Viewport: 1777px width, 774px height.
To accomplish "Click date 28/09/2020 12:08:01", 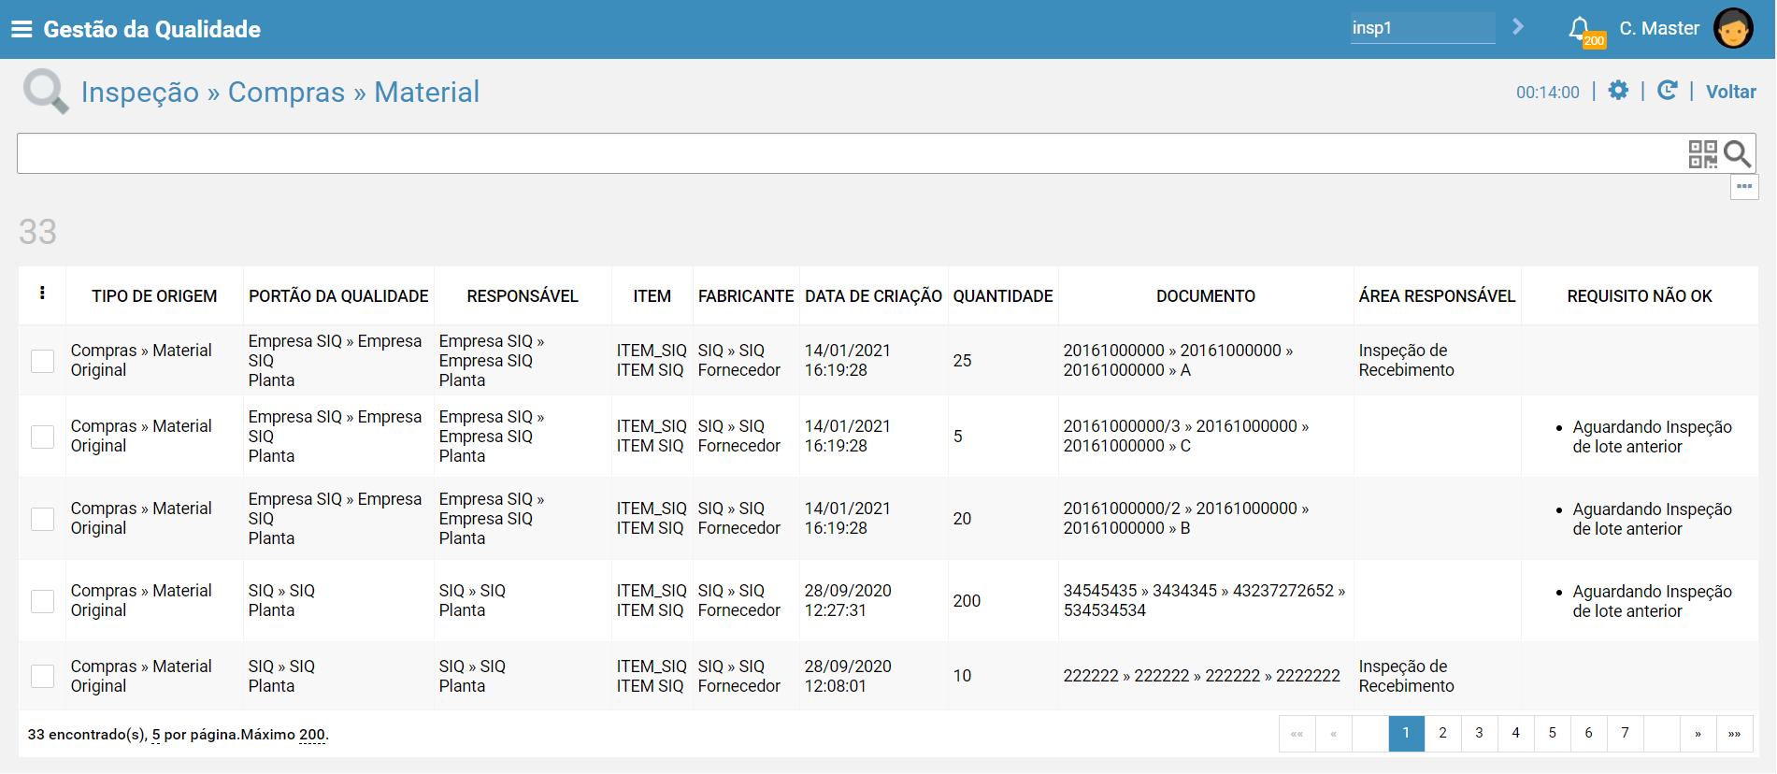I will click(x=848, y=676).
